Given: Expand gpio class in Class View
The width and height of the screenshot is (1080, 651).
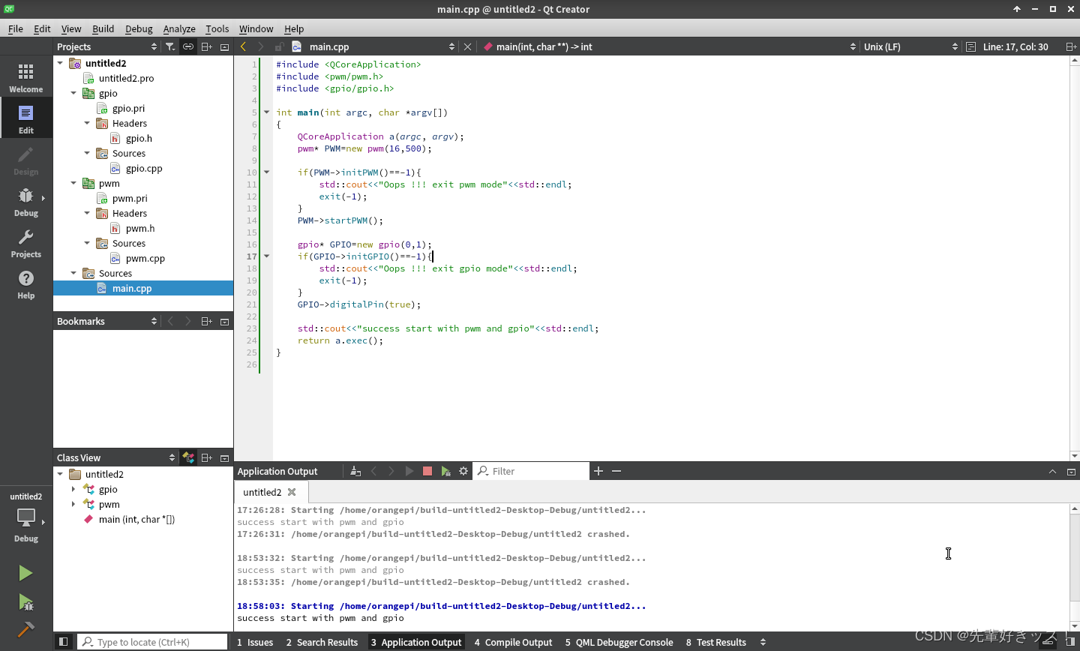Looking at the screenshot, I should tap(73, 489).
